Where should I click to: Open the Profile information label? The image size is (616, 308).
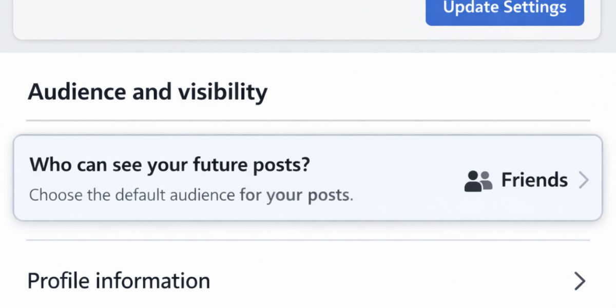(119, 281)
